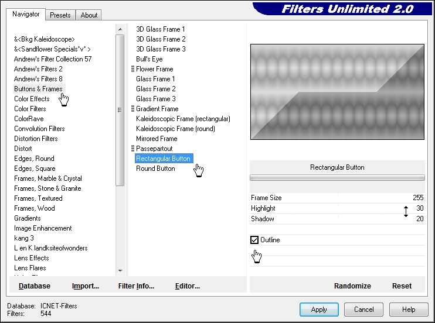
Task: Select the Round Button filter
Action: 155,169
